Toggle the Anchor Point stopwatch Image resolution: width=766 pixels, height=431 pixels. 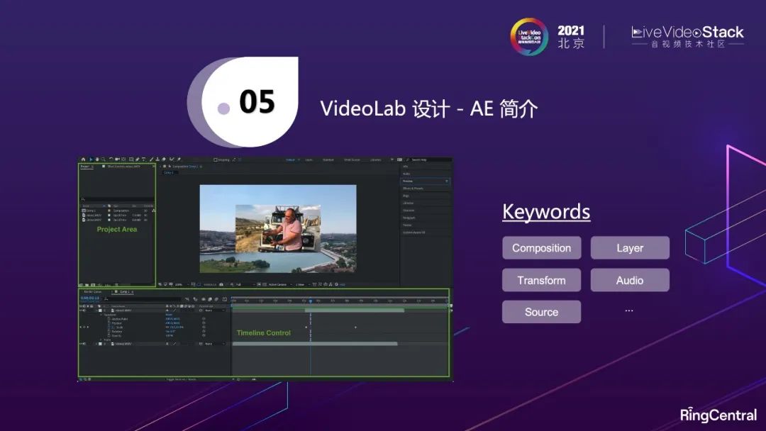109,319
